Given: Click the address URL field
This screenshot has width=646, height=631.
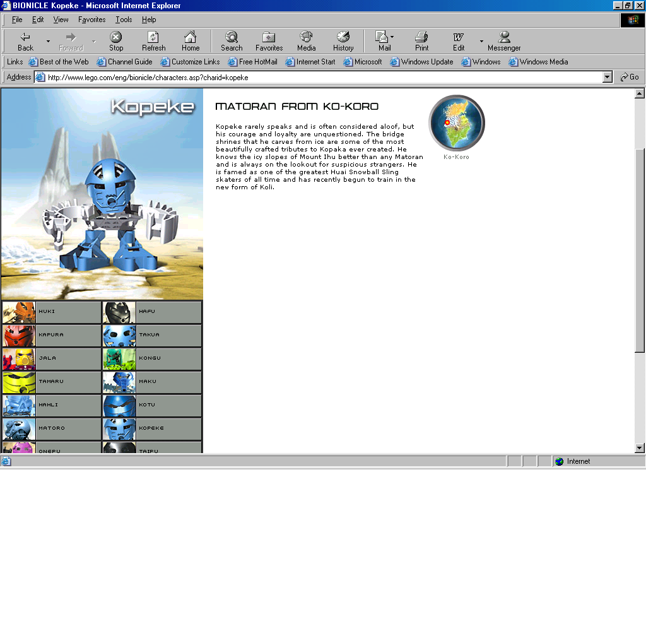Looking at the screenshot, I should 324,78.
